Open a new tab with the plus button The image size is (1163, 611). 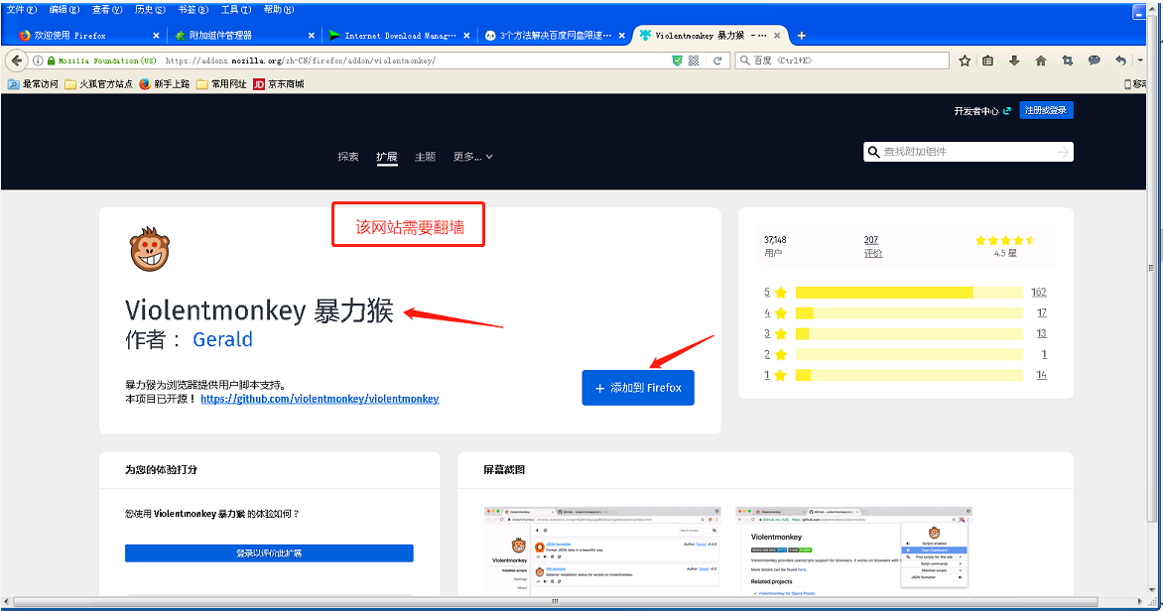802,36
